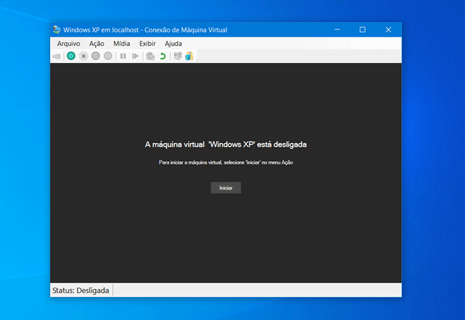Click the Turn Off stop icon
The height and width of the screenshot is (320, 465).
pyautogui.click(x=83, y=56)
